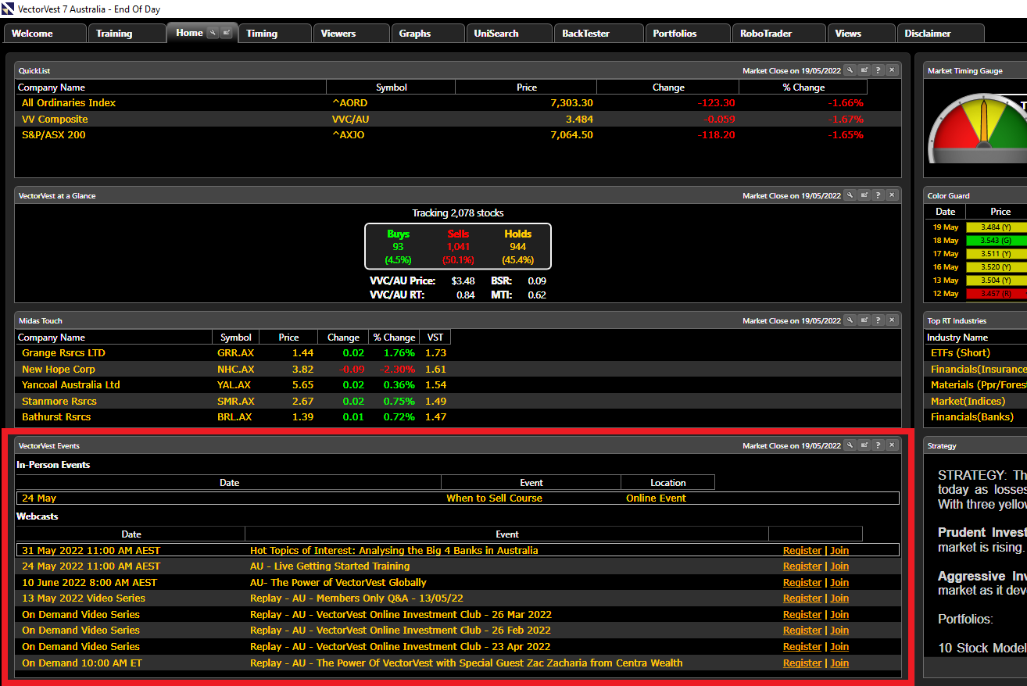Click the Holds count 944

(x=517, y=247)
